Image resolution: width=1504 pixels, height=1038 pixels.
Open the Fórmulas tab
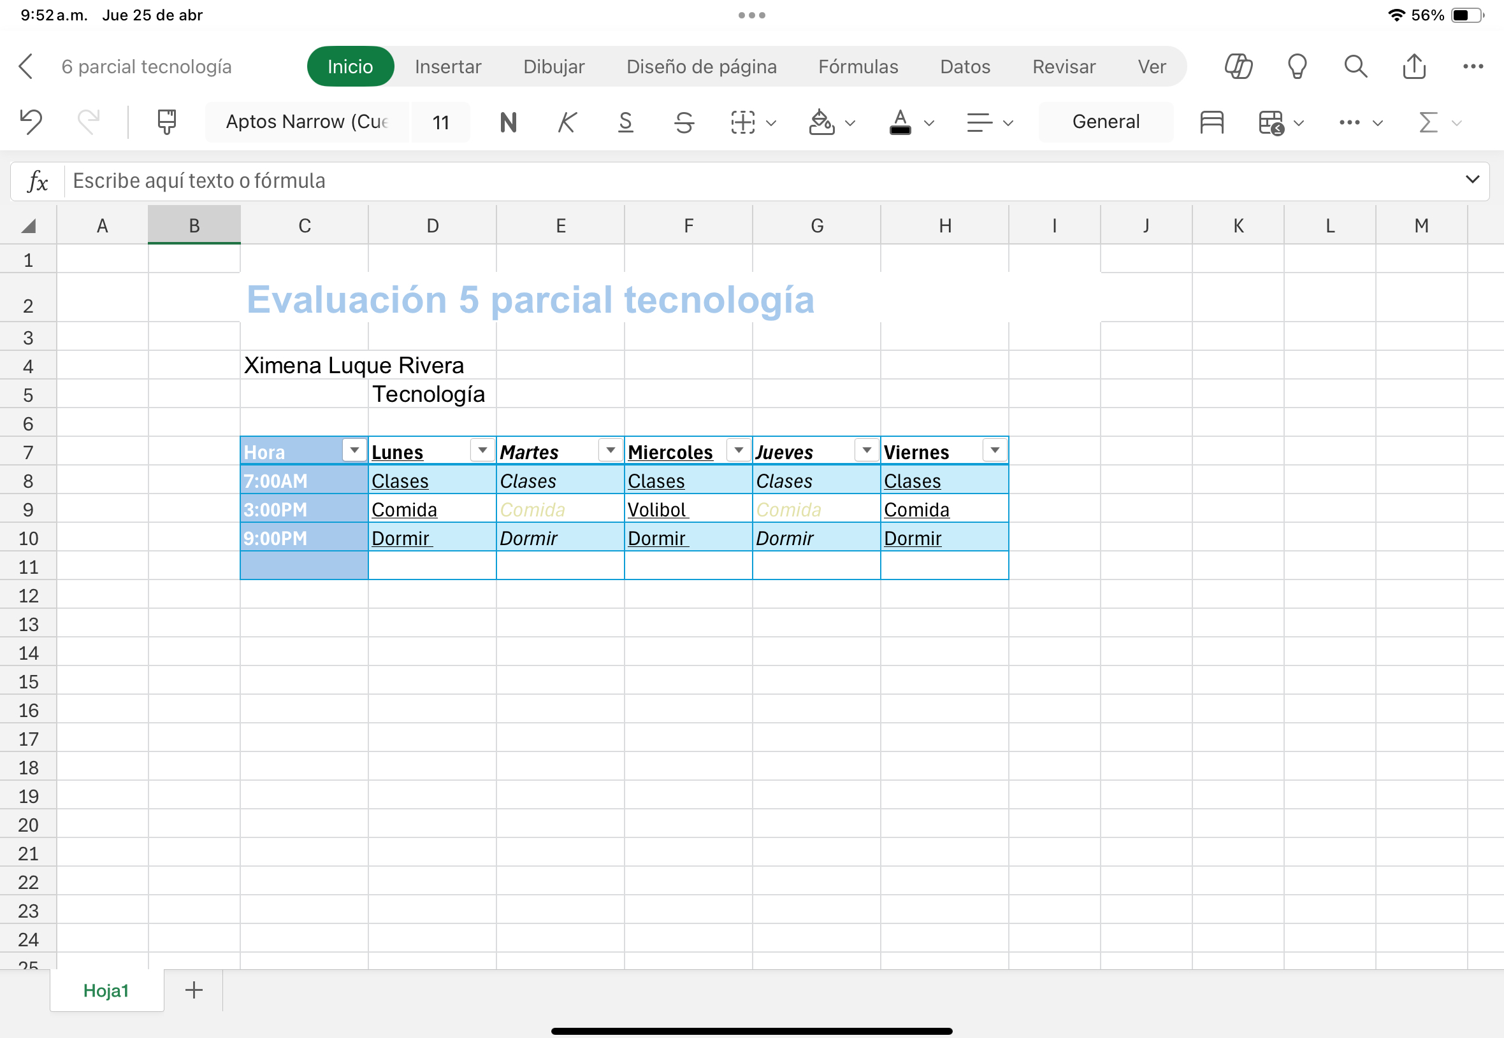pyautogui.click(x=858, y=66)
